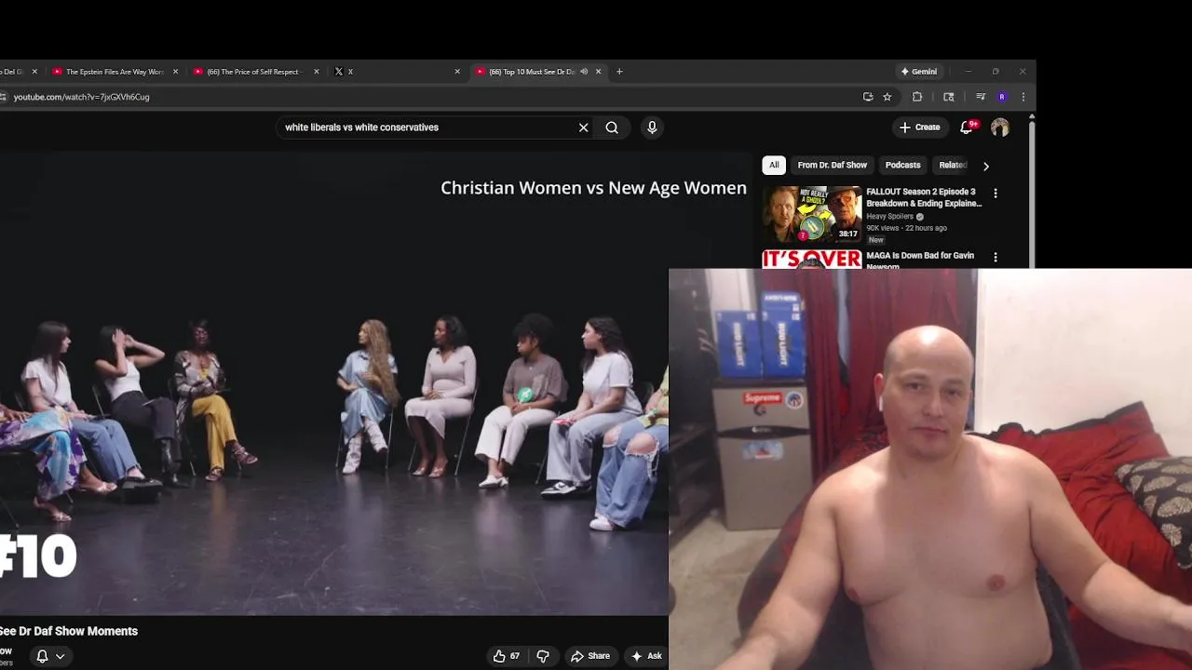Open FALLOUT Season 2 video thumbnail
The height and width of the screenshot is (670, 1192).
pyautogui.click(x=812, y=214)
